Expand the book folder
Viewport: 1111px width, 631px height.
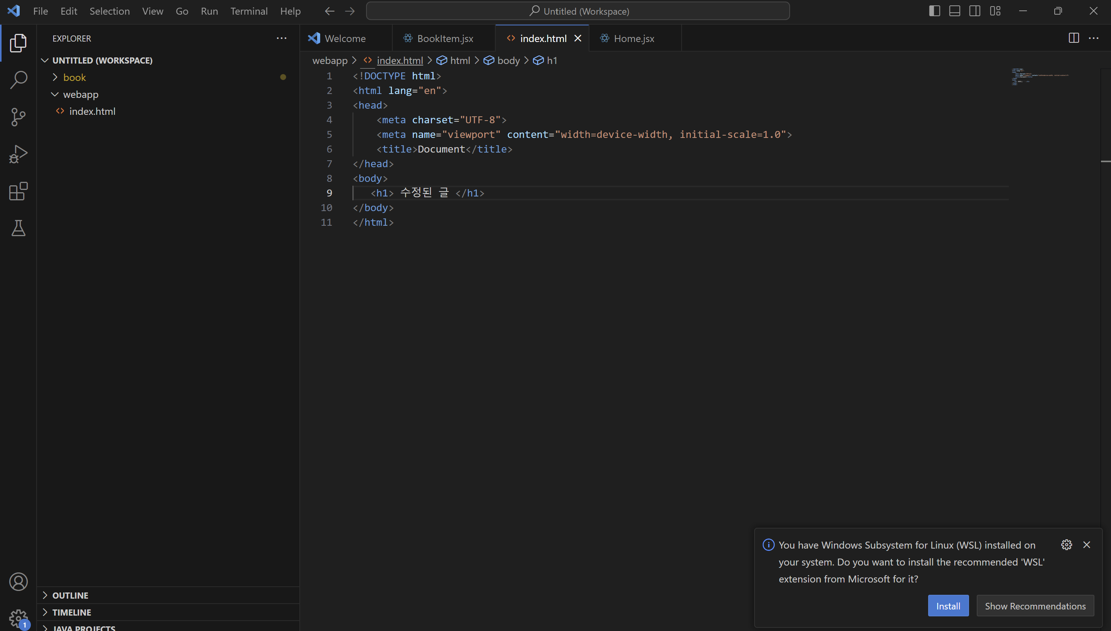tap(75, 77)
